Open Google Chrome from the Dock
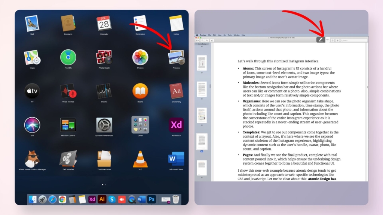 [62, 199]
